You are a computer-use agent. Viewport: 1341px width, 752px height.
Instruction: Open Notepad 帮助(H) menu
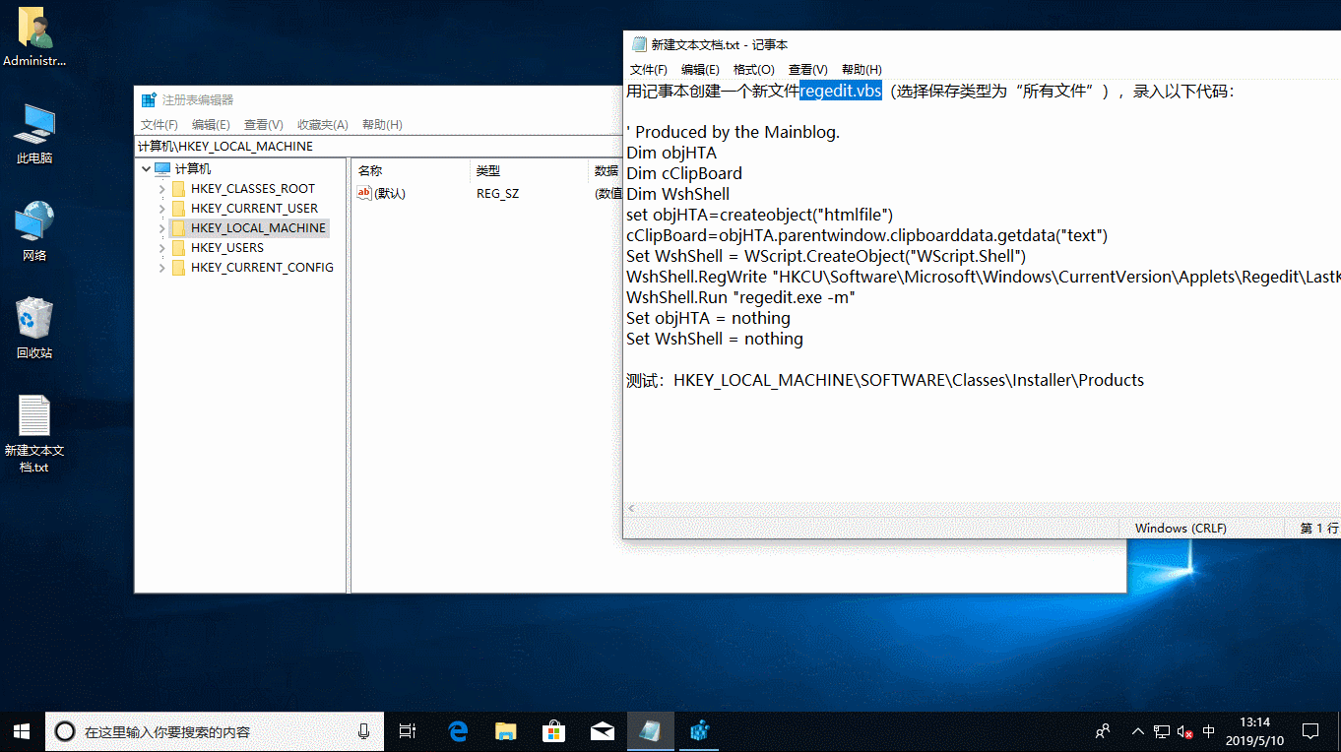pos(862,70)
